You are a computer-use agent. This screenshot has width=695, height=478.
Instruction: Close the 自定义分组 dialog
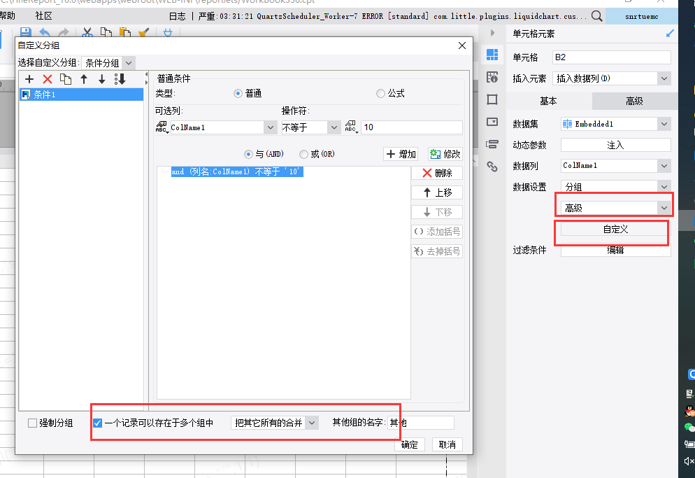click(462, 45)
